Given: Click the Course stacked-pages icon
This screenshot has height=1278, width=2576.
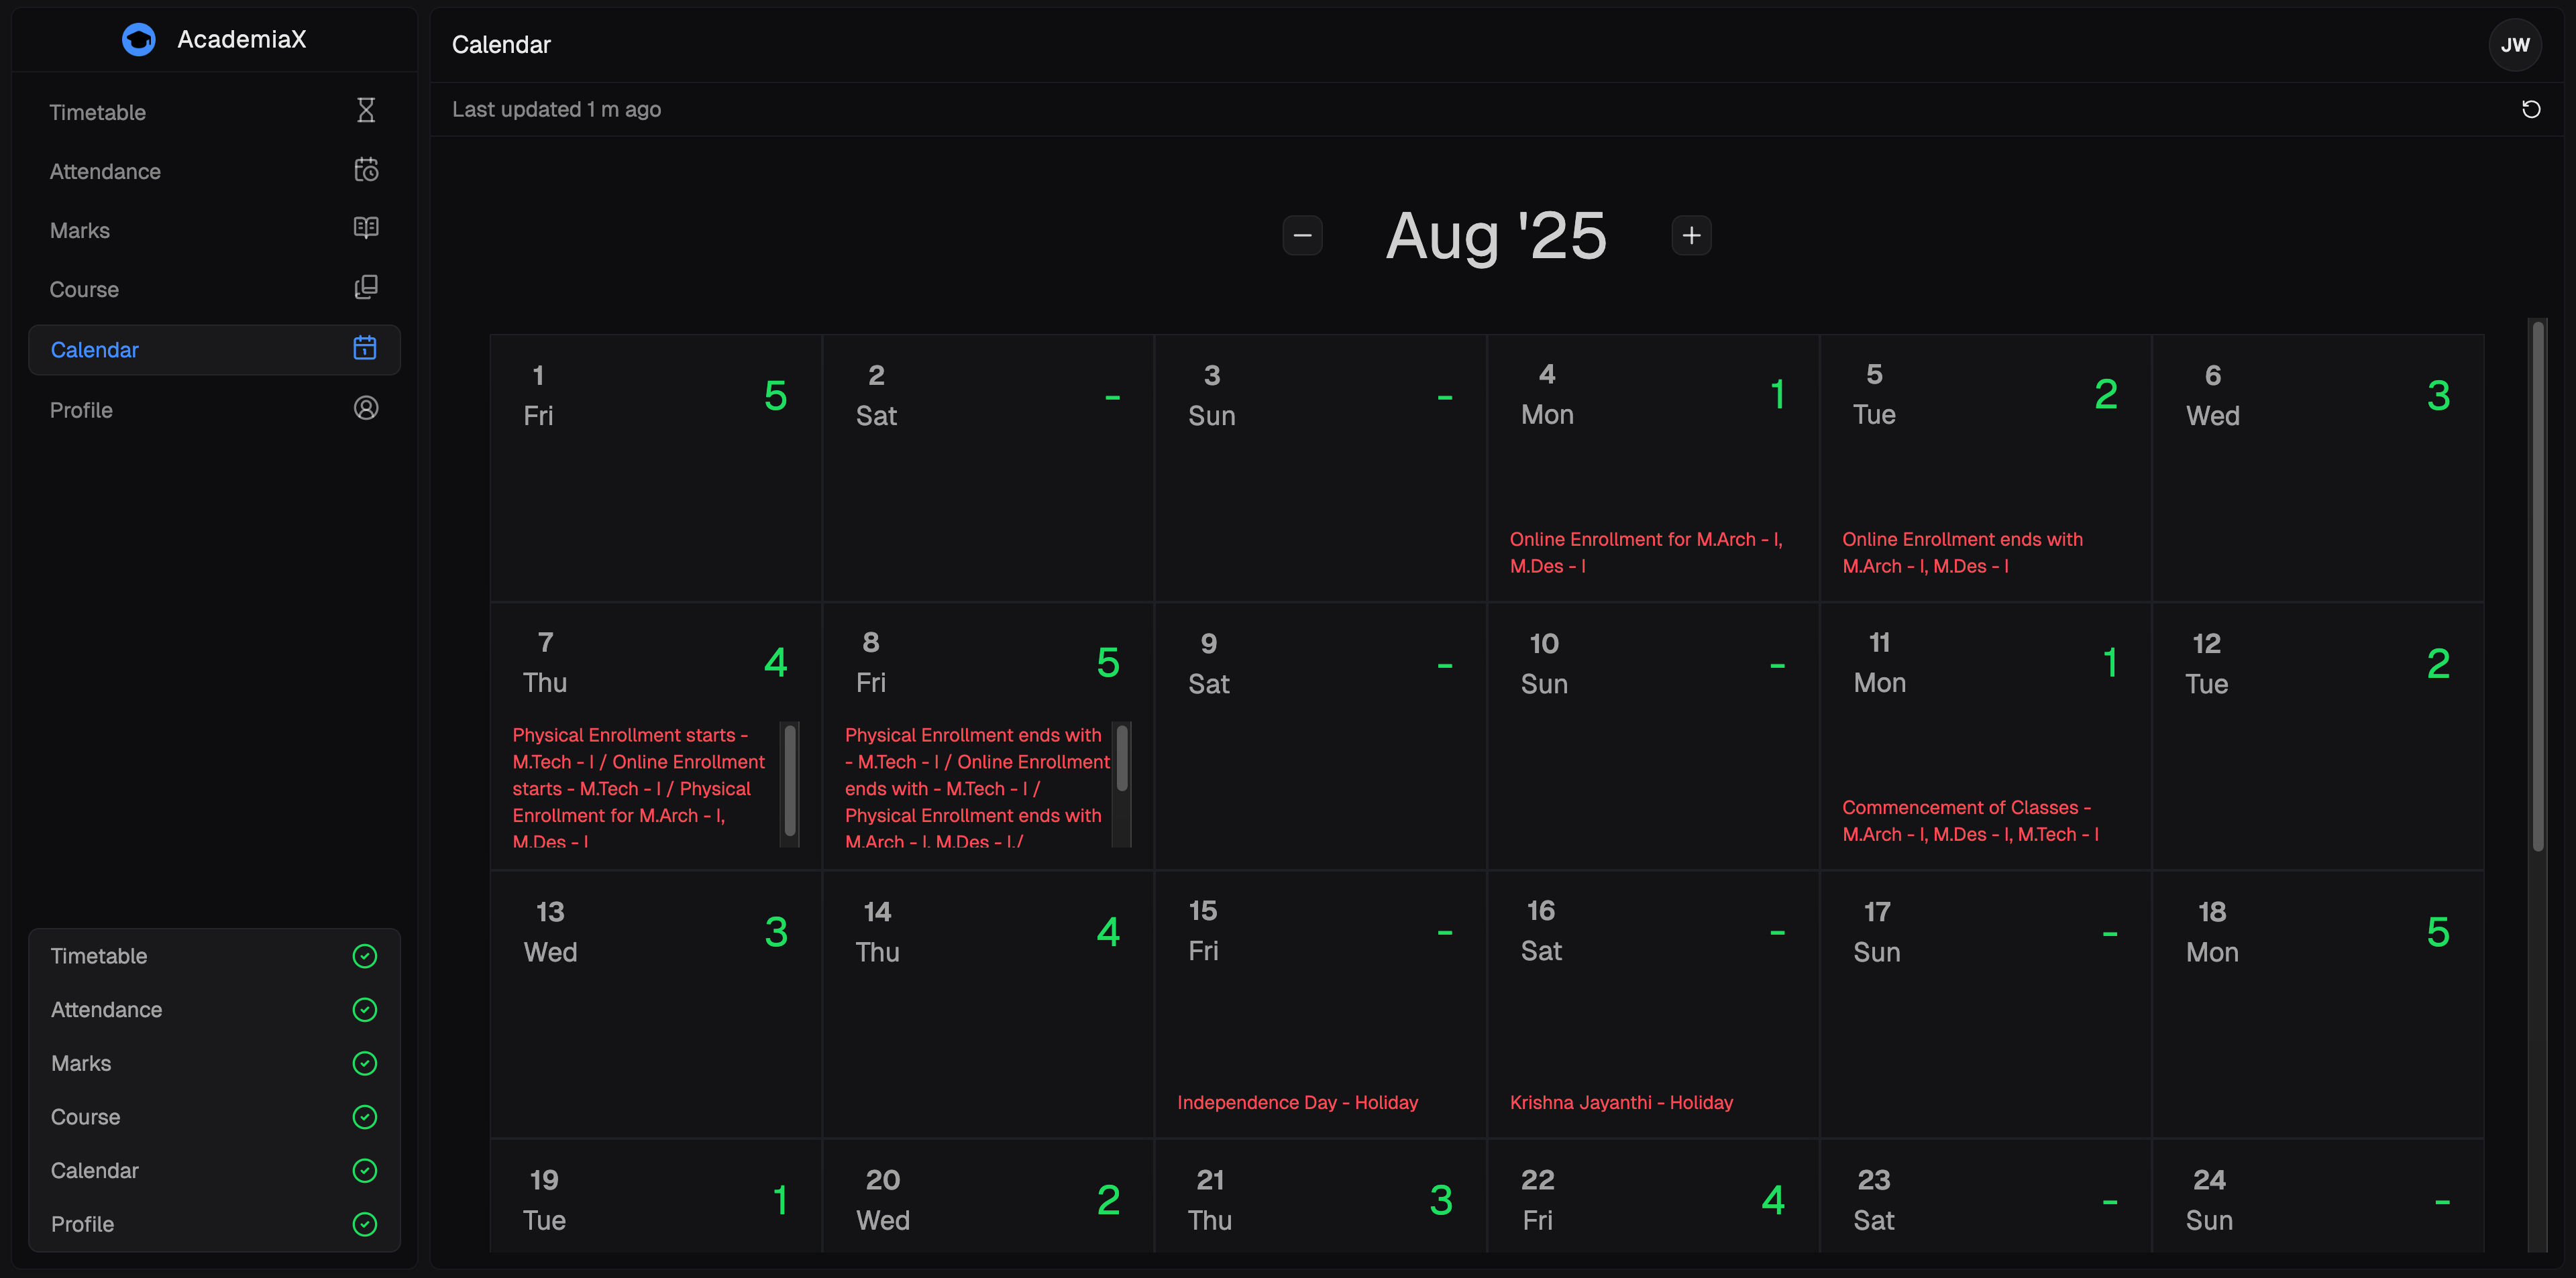Looking at the screenshot, I should [x=366, y=288].
